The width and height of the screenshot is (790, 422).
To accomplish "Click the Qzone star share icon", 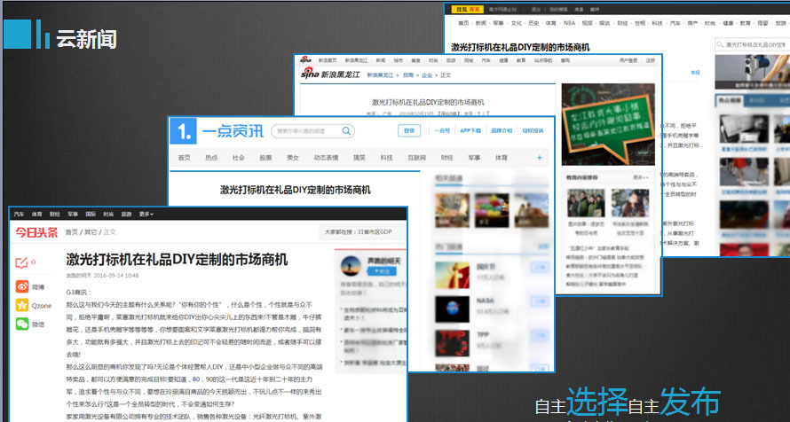I will pyautogui.click(x=22, y=305).
